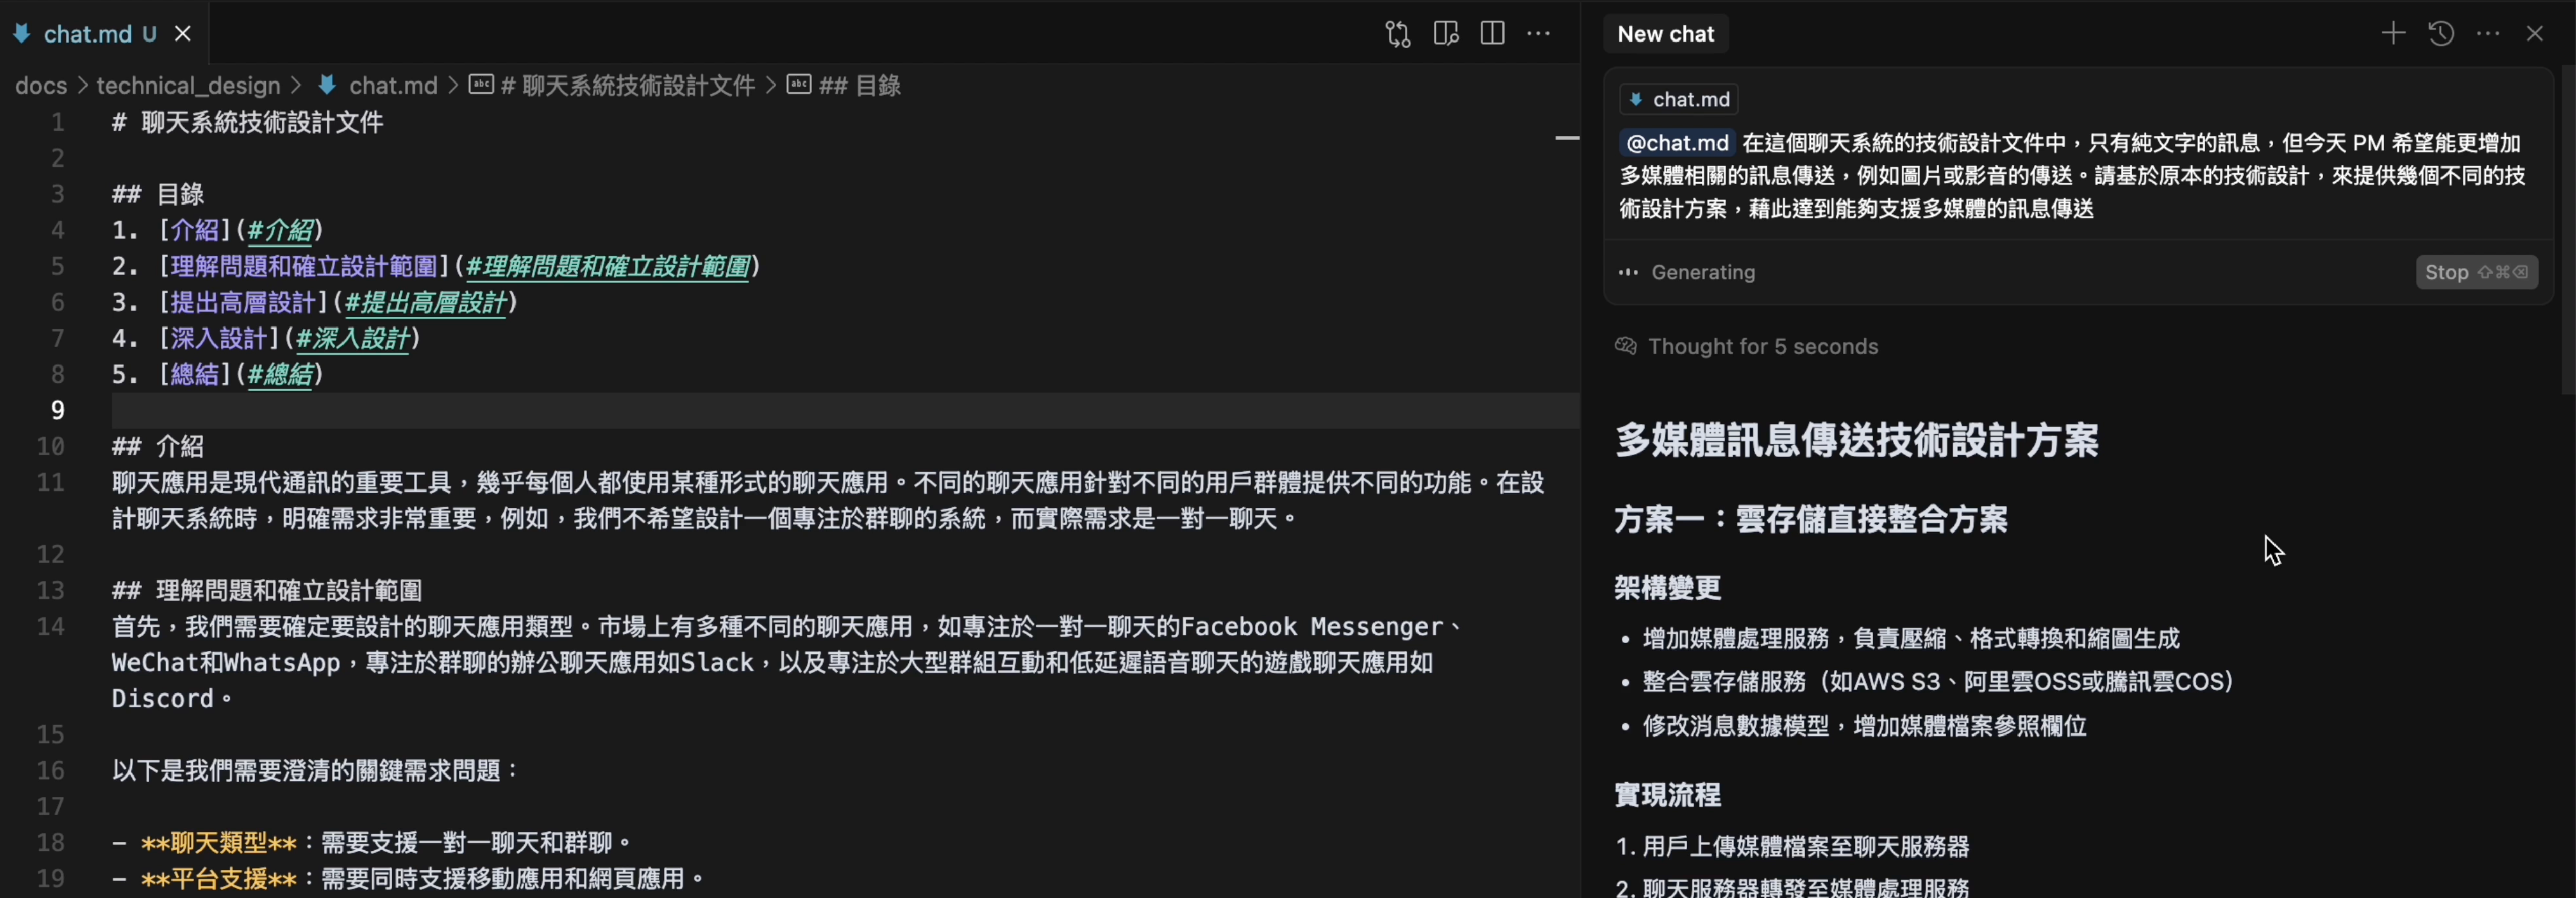The height and width of the screenshot is (898, 2576).
Task: Open the chat panel options menu
Action: coord(2488,33)
